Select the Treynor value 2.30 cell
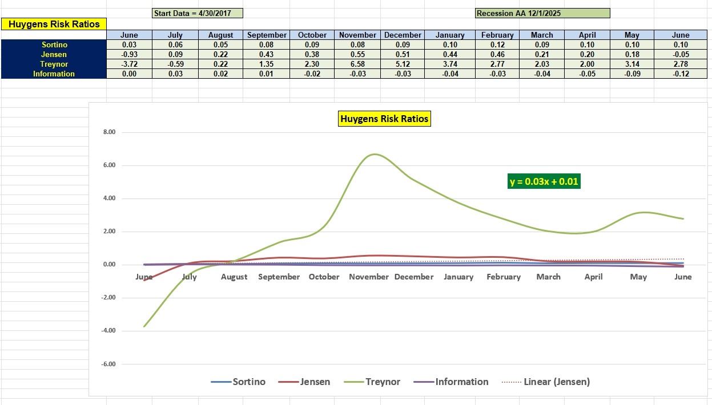 (x=312, y=64)
